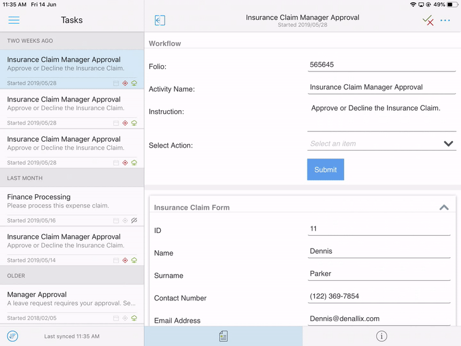
Task: Tap the info icon in bottom bar
Action: tap(381, 336)
